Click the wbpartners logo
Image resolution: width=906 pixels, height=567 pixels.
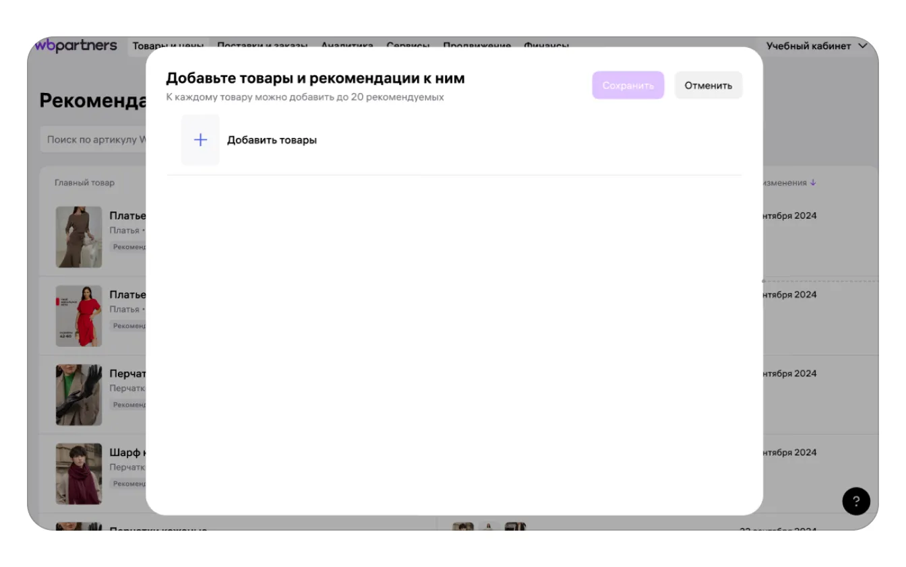tap(75, 46)
